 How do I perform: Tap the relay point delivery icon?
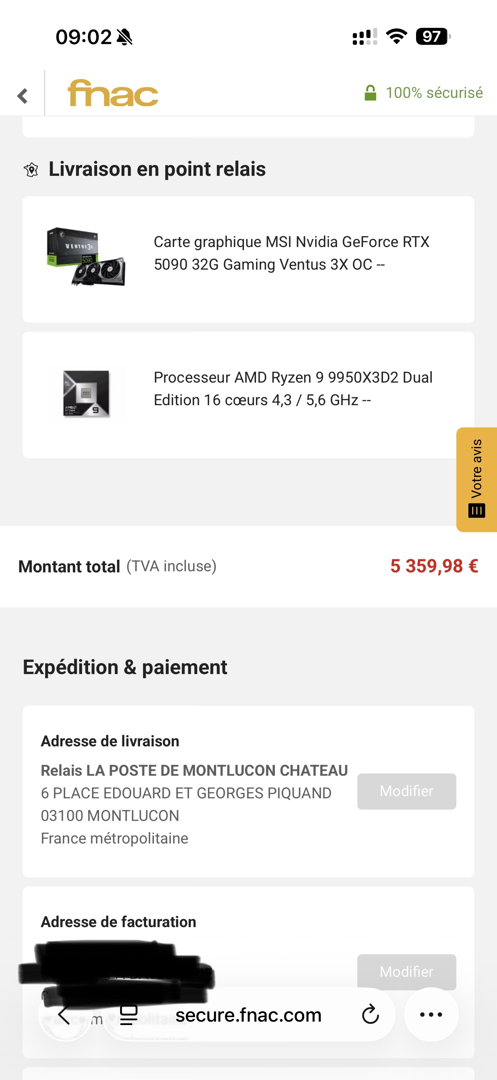coord(31,170)
